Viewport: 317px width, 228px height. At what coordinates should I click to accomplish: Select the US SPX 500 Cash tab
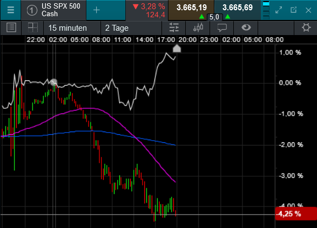[53, 10]
